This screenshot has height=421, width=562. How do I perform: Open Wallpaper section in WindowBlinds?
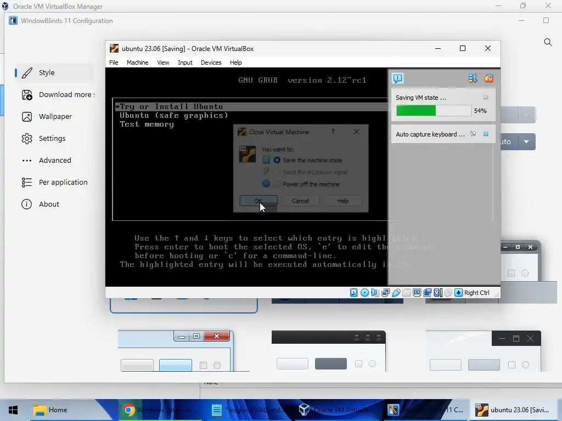pos(54,116)
